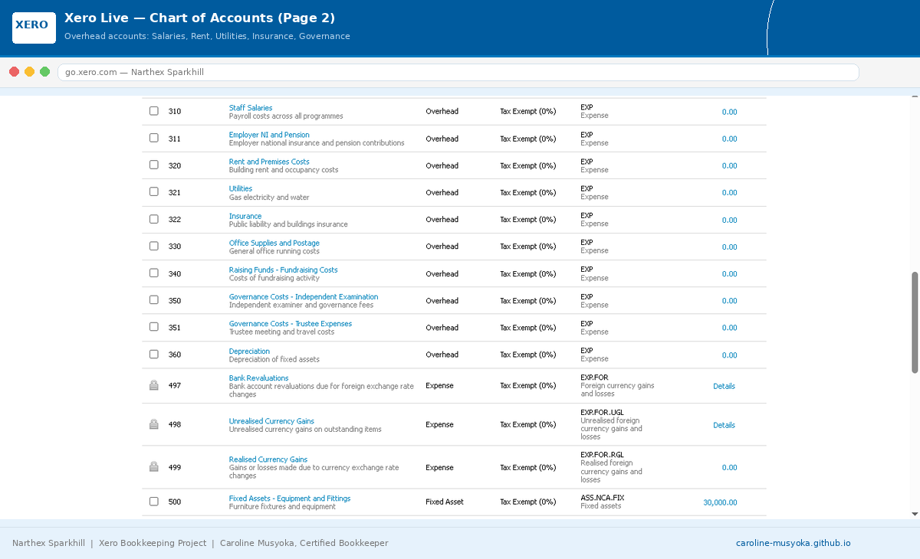Open Employer NI and Pension account
This screenshot has height=559, width=920.
[269, 135]
